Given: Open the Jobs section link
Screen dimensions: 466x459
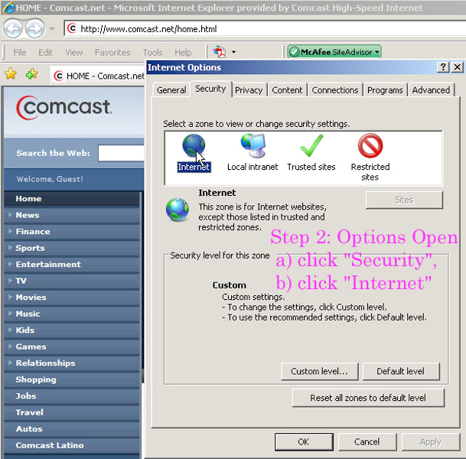Looking at the screenshot, I should (x=25, y=396).
